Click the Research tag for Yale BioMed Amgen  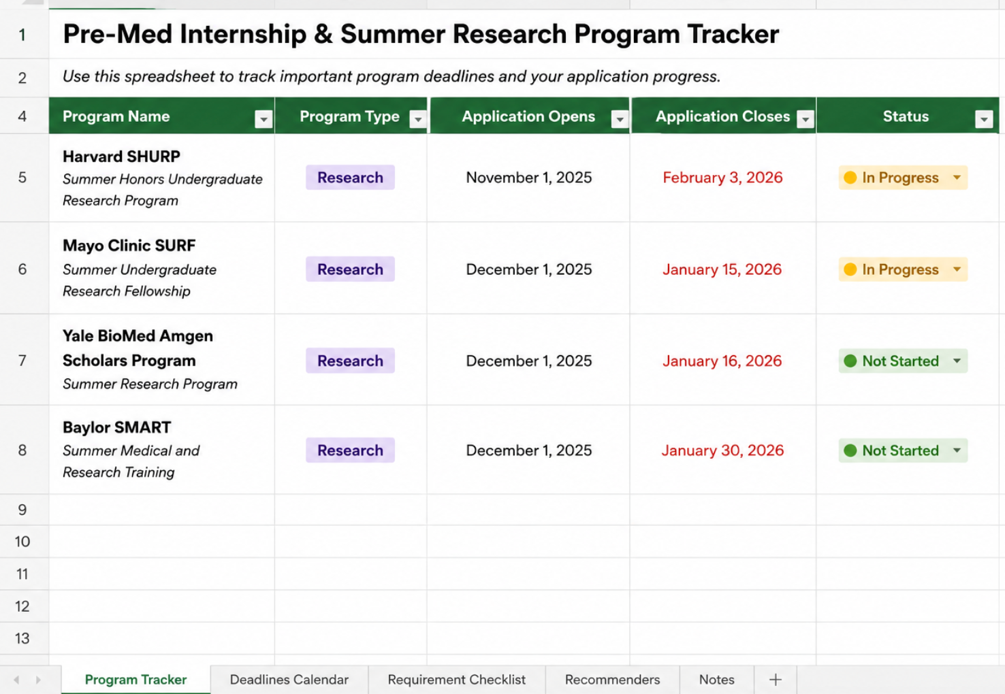tap(350, 361)
